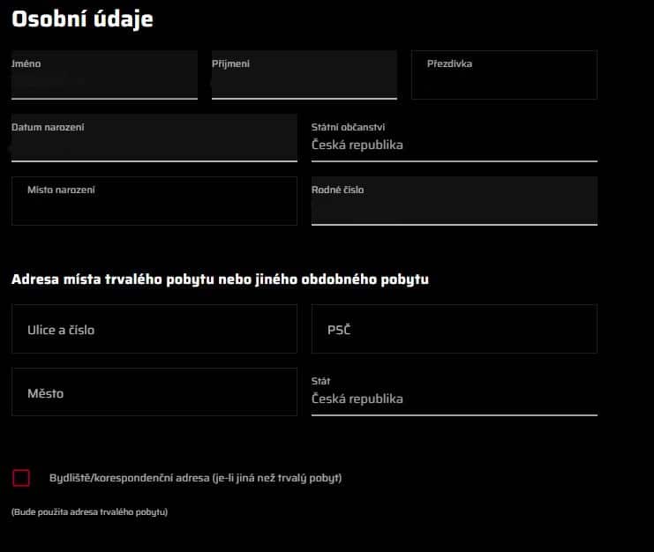Select the Město input field
Screen dimensions: 654x552
point(154,392)
